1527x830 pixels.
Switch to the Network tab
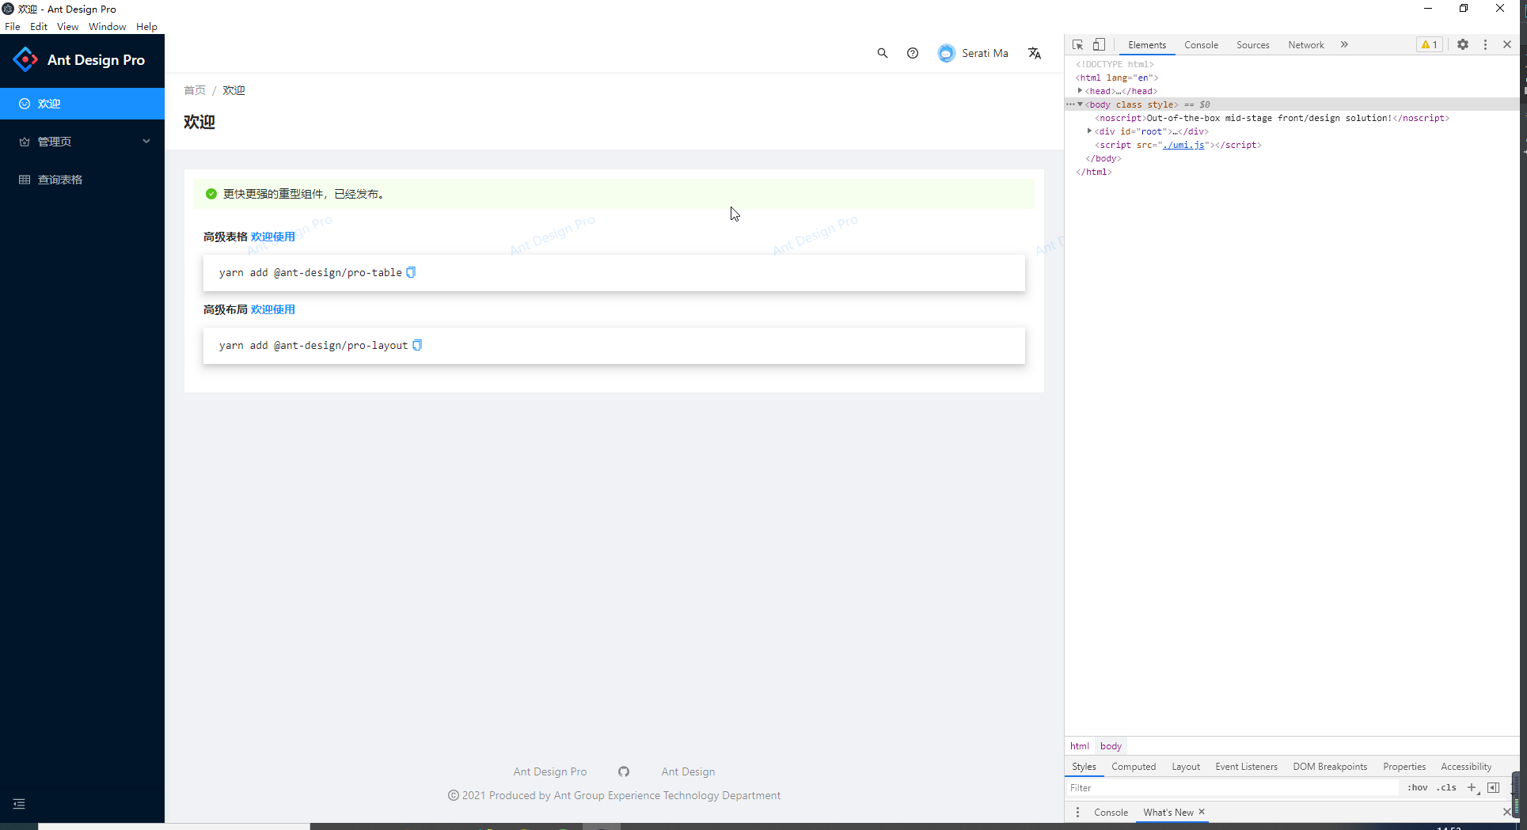pos(1305,45)
